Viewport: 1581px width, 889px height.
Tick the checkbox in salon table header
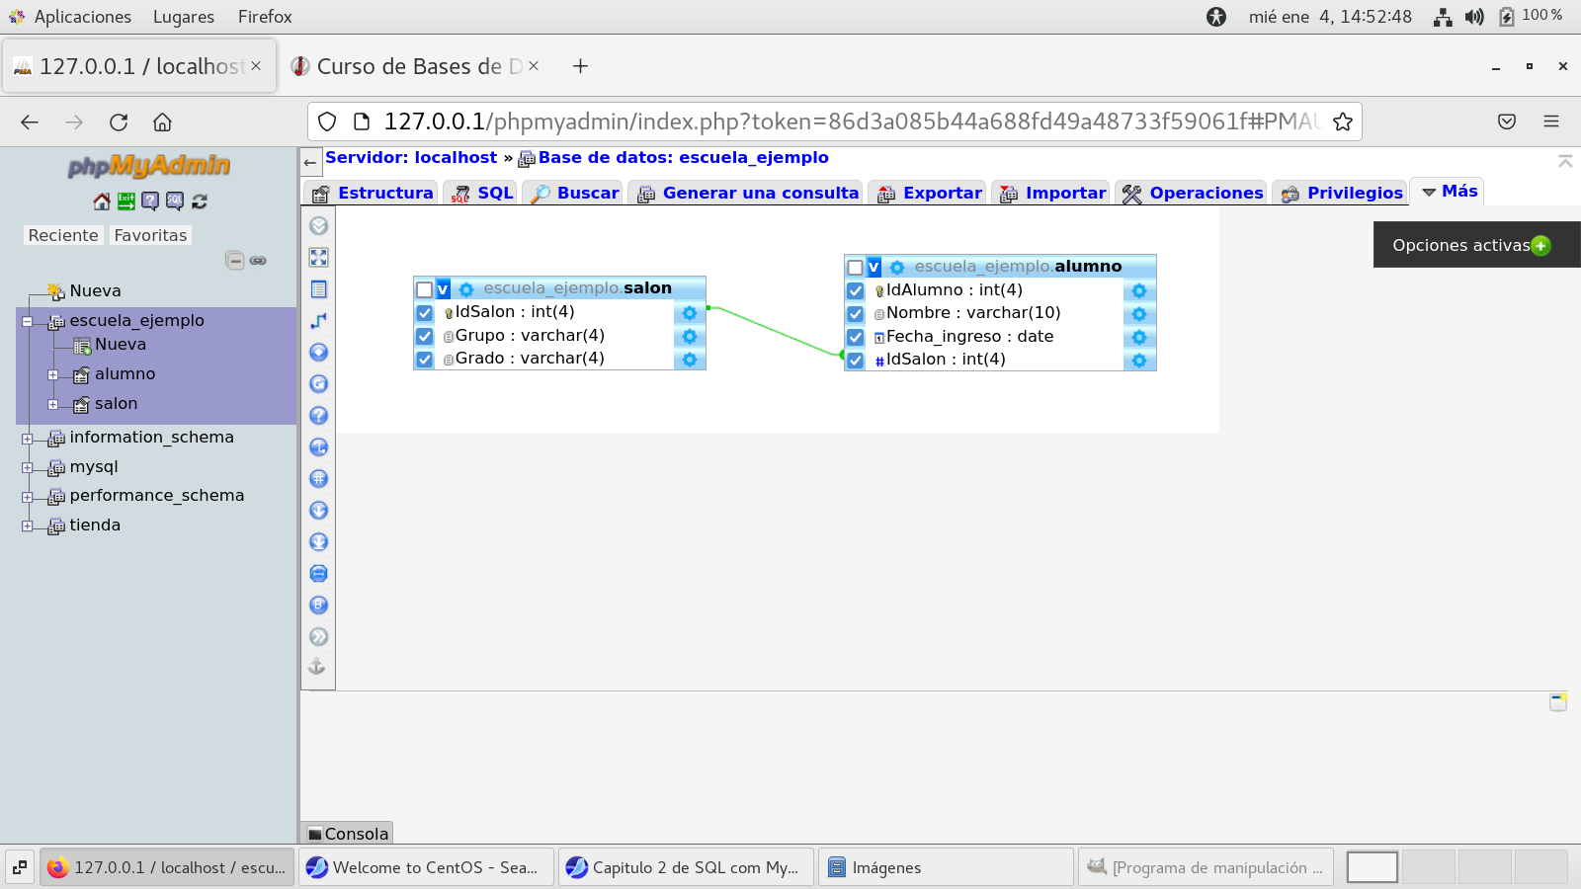(425, 289)
